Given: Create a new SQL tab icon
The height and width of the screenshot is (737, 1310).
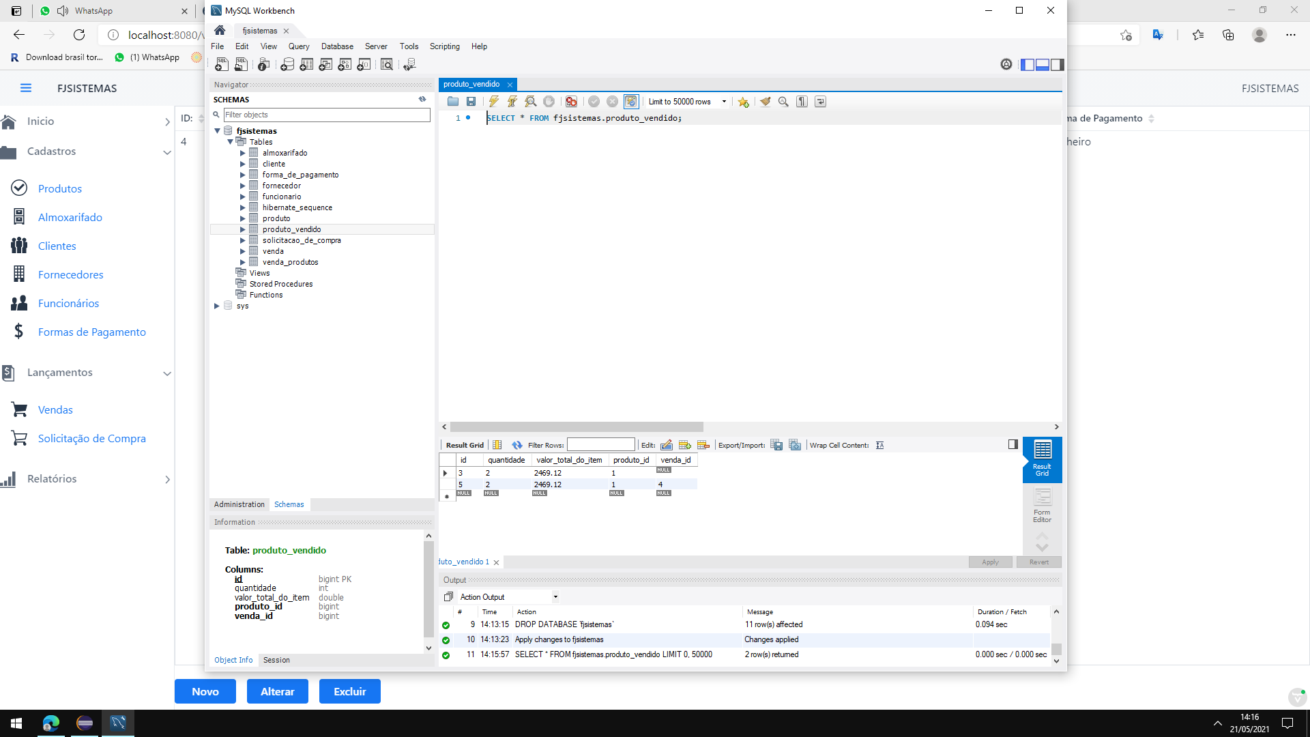Looking at the screenshot, I should tap(222, 64).
